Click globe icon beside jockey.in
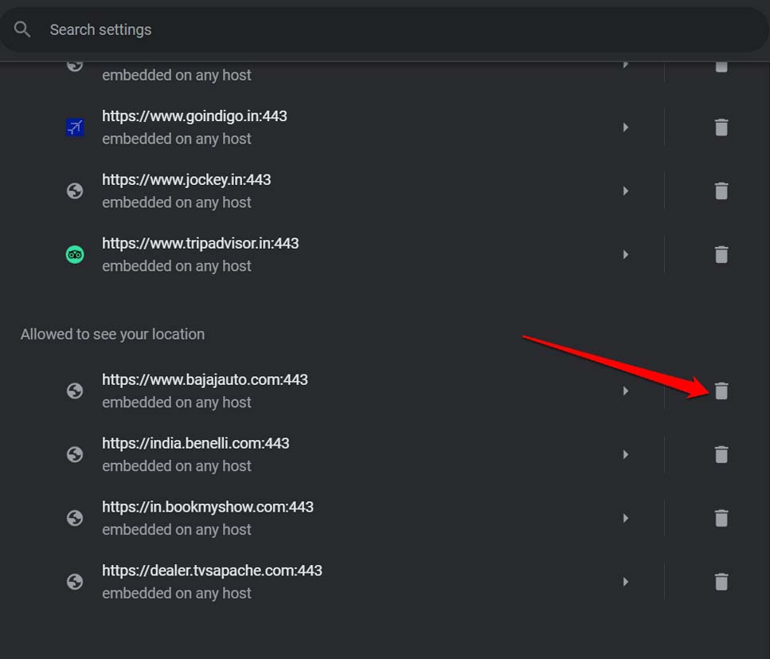 [75, 190]
